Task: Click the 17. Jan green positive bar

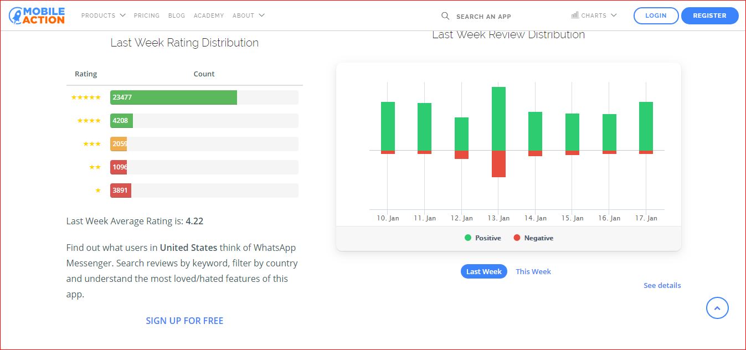Action: point(646,126)
